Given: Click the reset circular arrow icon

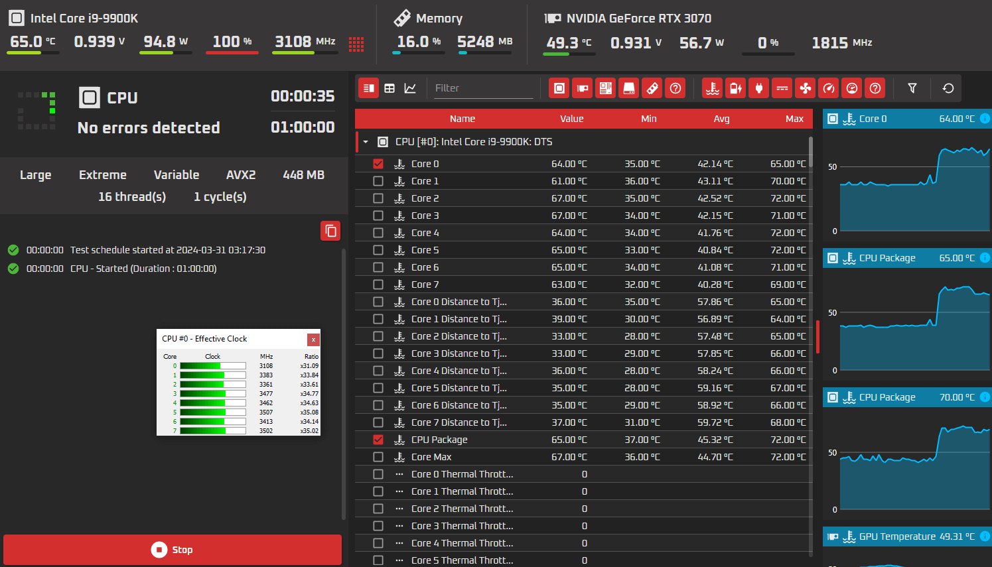Looking at the screenshot, I should 948,88.
